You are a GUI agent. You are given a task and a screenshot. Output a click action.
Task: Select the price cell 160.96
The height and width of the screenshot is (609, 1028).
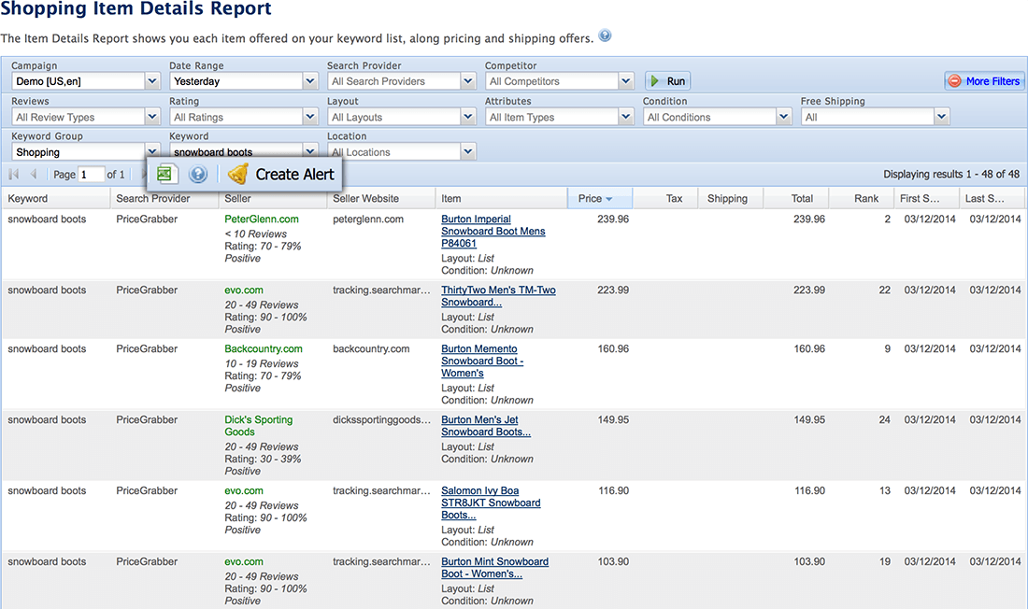coord(613,348)
